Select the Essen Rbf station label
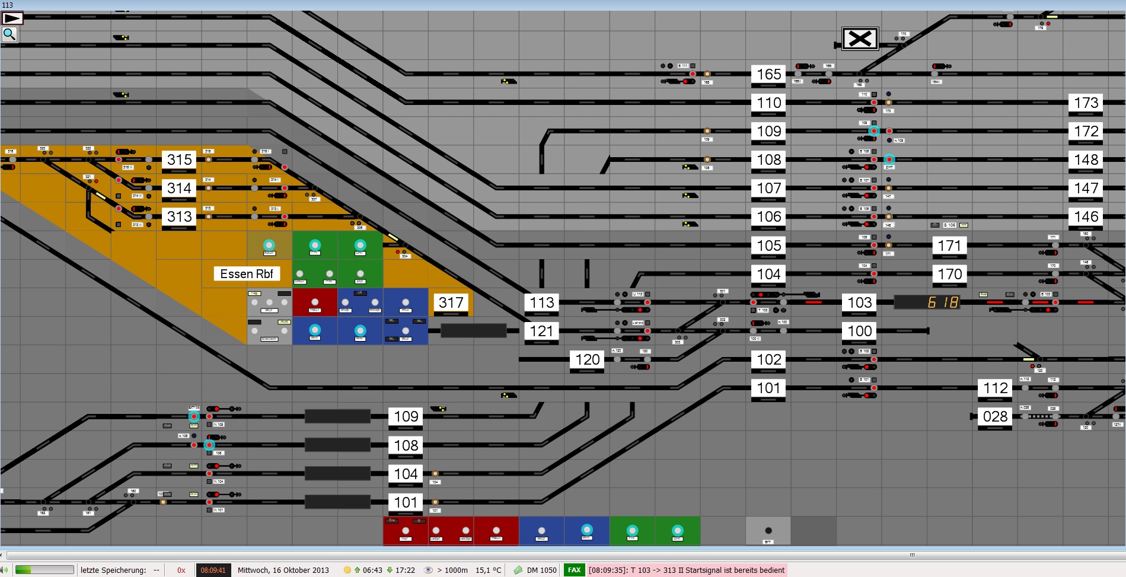 [x=247, y=274]
